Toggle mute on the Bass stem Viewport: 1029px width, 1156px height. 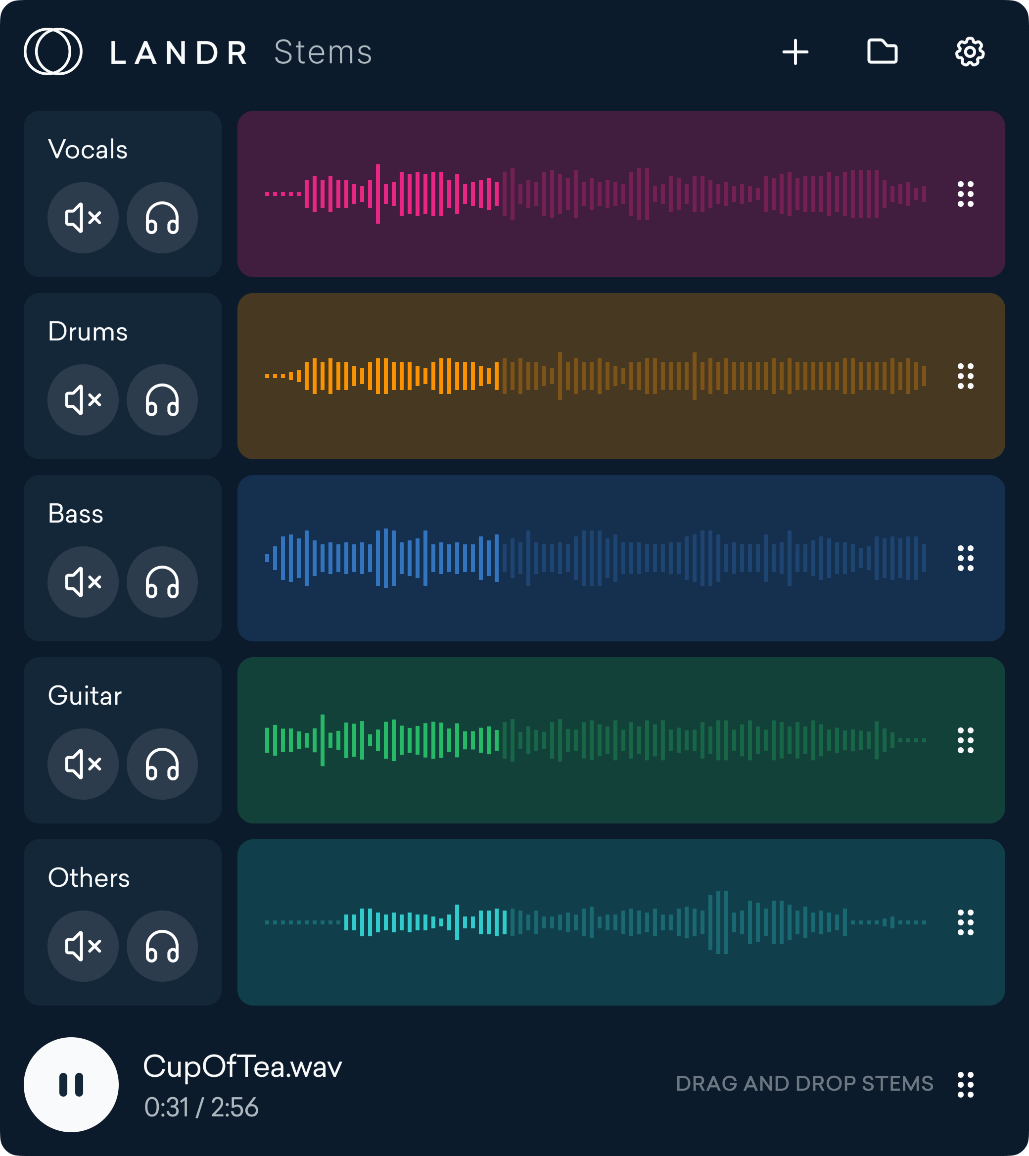[83, 582]
